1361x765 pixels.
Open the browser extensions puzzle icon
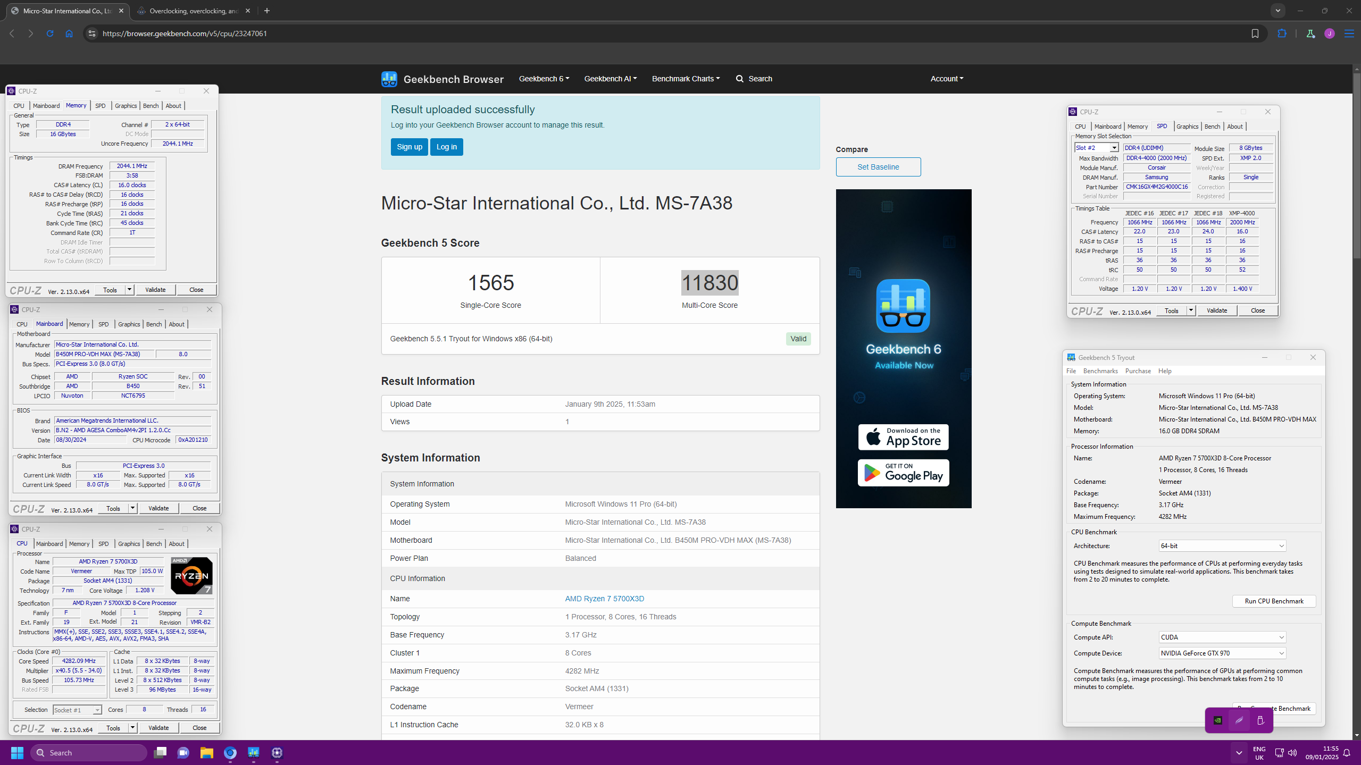[x=1282, y=33]
